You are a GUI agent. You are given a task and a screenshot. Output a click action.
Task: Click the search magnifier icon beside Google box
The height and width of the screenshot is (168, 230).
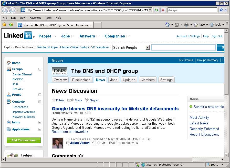pyautogui.click(x=221, y=10)
